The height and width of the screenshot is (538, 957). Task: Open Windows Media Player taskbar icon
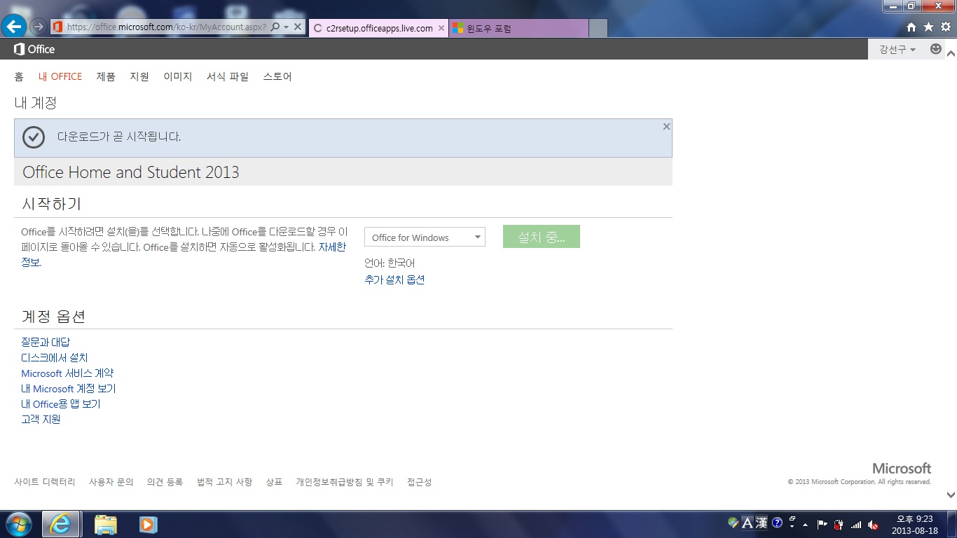point(148,524)
